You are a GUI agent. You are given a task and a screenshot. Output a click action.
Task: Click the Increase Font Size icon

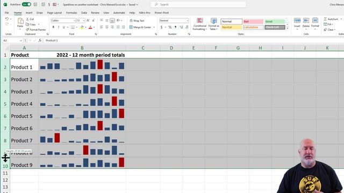[x=88, y=20]
